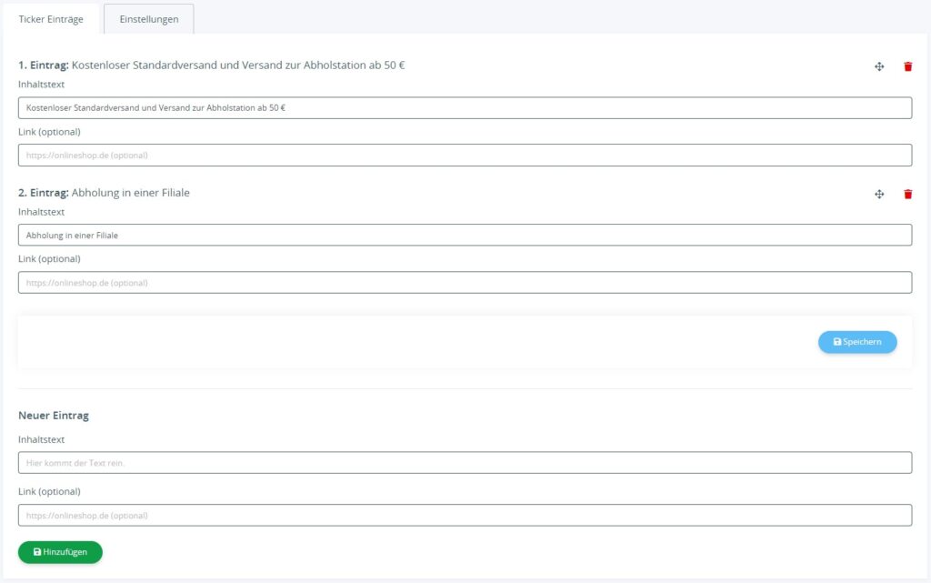This screenshot has height=583, width=931.
Task: Click the new entry text field placeholder
Action: 465,463
